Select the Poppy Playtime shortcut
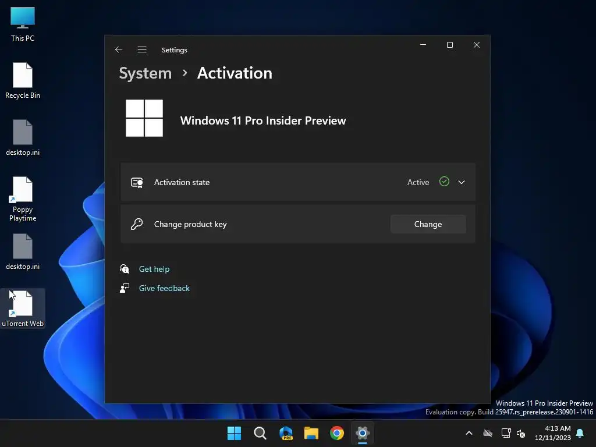Viewport: 596px width, 447px height. click(23, 199)
